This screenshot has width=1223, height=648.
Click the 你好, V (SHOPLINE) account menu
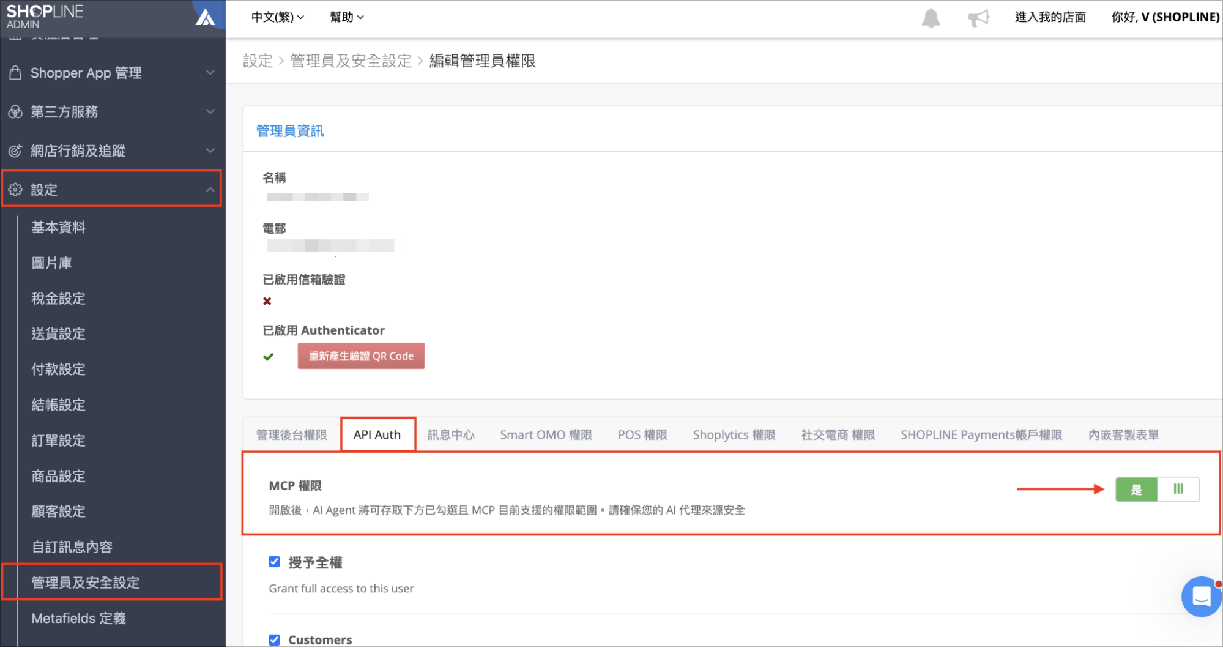[1165, 17]
